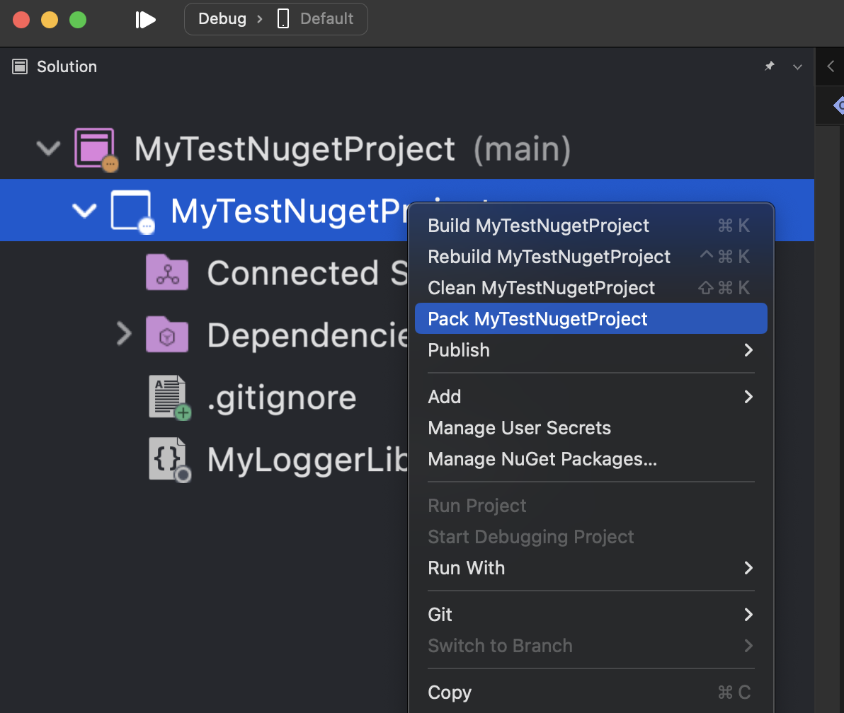Click the Solution panel window icon
The height and width of the screenshot is (713, 844).
pos(20,67)
